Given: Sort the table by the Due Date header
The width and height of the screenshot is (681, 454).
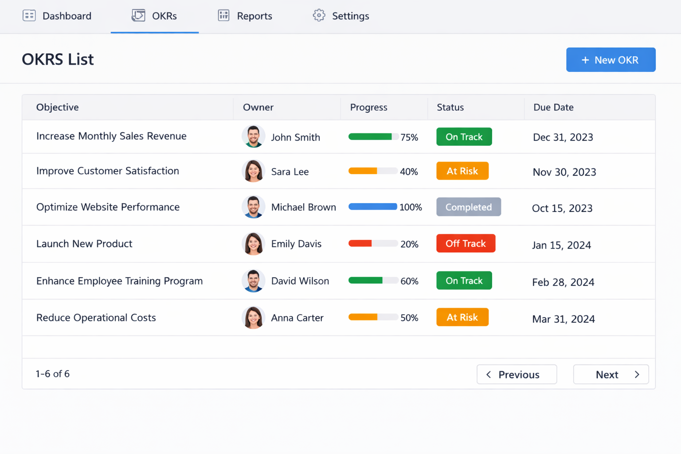Looking at the screenshot, I should (x=553, y=107).
